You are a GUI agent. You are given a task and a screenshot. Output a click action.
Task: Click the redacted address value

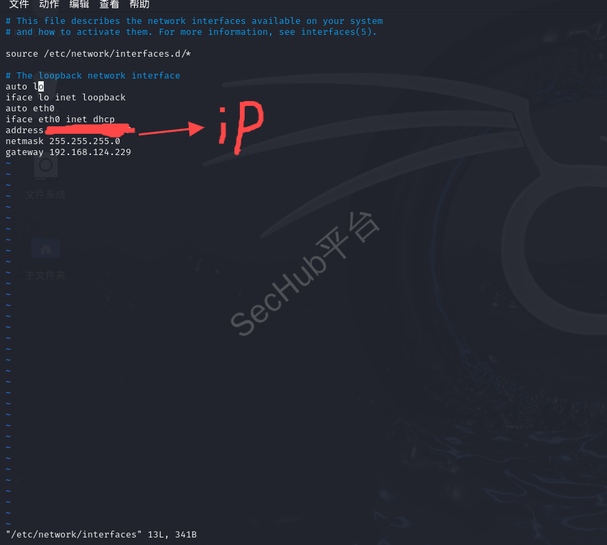pos(90,130)
